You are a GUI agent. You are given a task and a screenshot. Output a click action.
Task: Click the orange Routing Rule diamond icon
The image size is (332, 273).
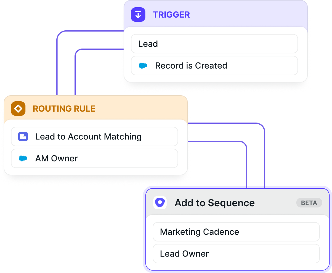[x=18, y=109]
